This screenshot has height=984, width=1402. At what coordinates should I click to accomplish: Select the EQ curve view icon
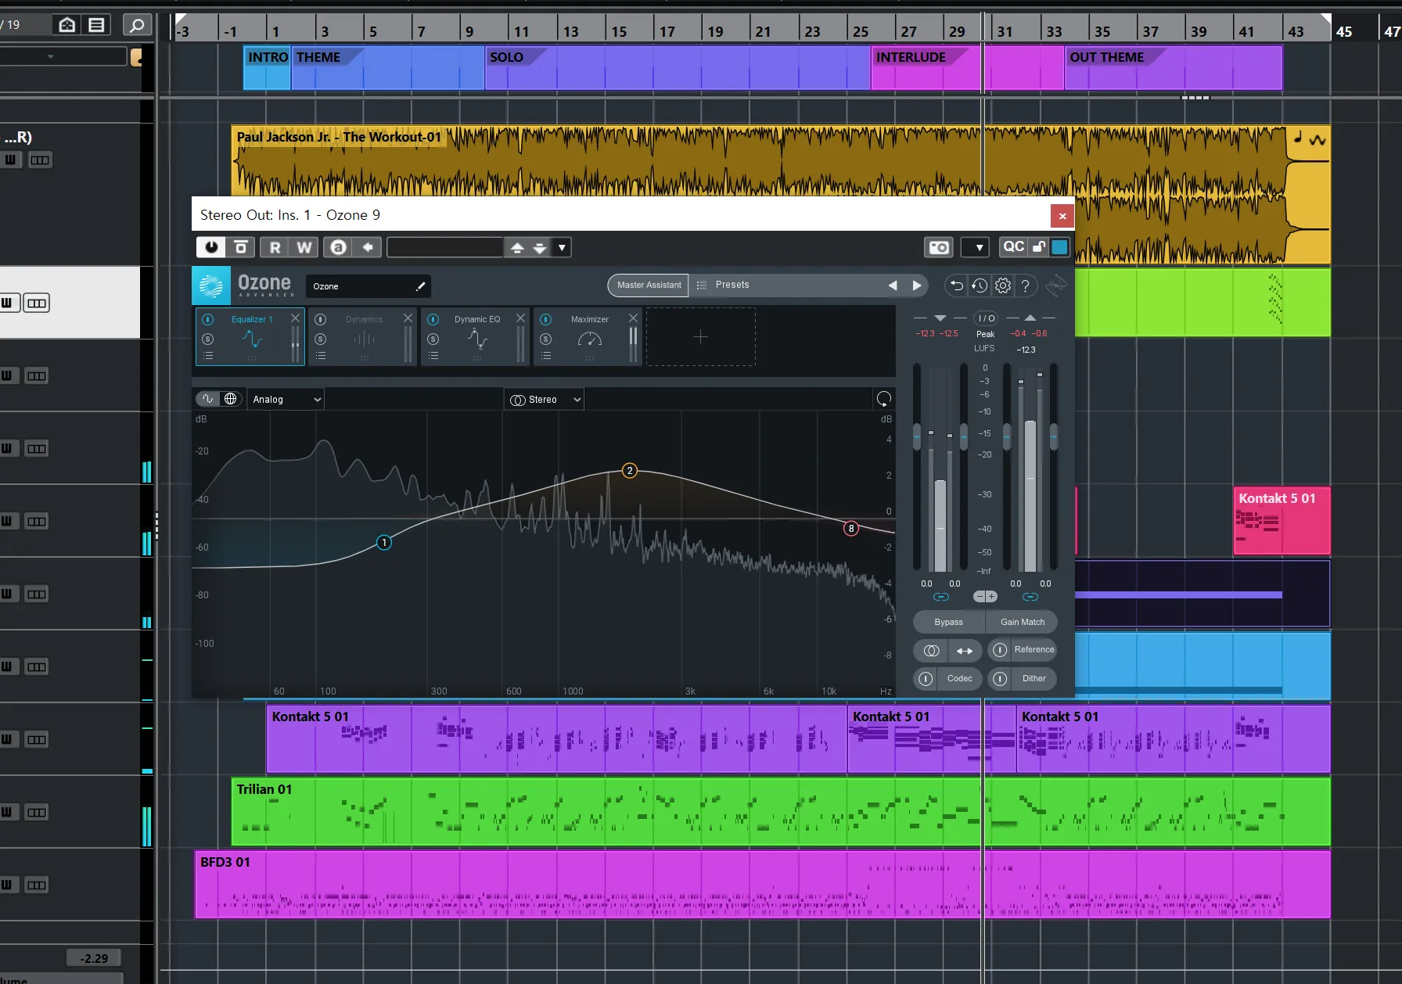208,399
